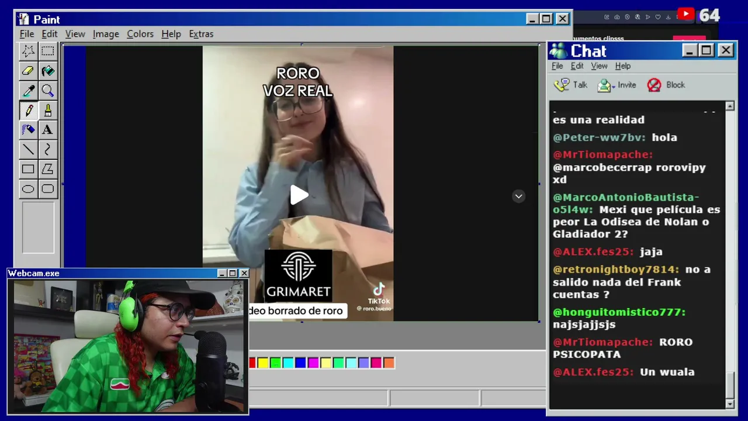Click the @honguitomistico777 username in chat
Viewport: 748px width, 421px height.
point(619,313)
